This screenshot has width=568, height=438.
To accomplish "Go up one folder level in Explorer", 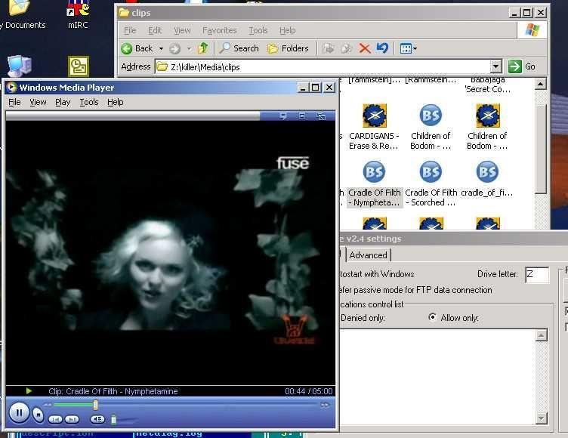I will (203, 48).
